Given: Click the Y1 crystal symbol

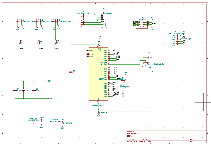Looking at the screenshot, I should coord(146,63).
